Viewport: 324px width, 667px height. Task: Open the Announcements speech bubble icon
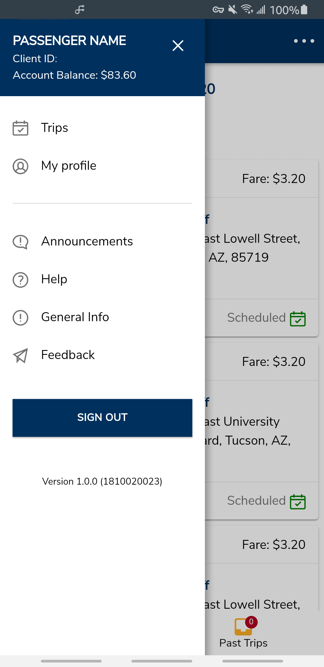(x=20, y=242)
